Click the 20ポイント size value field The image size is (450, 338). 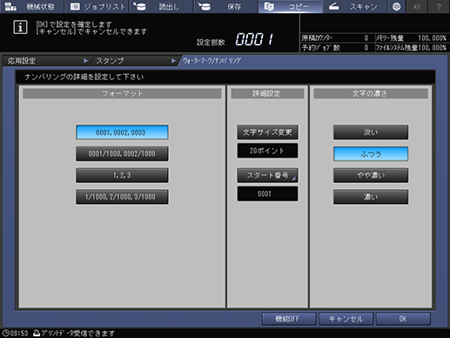(267, 151)
